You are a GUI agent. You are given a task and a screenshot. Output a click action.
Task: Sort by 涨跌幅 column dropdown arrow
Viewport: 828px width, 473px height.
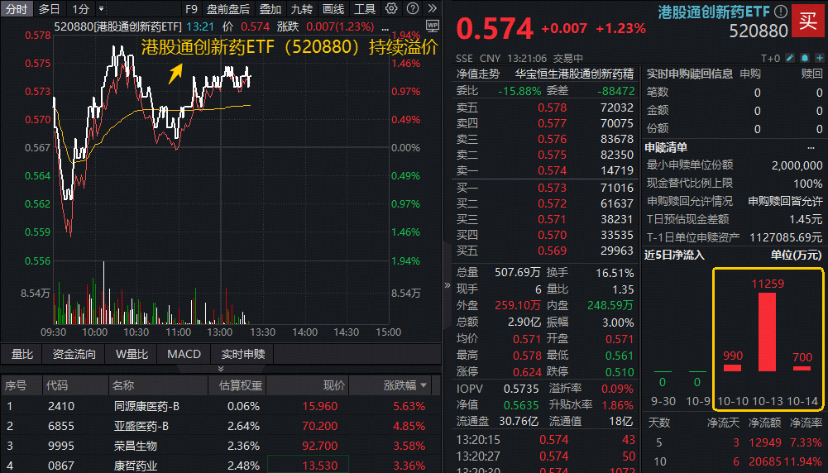click(424, 386)
